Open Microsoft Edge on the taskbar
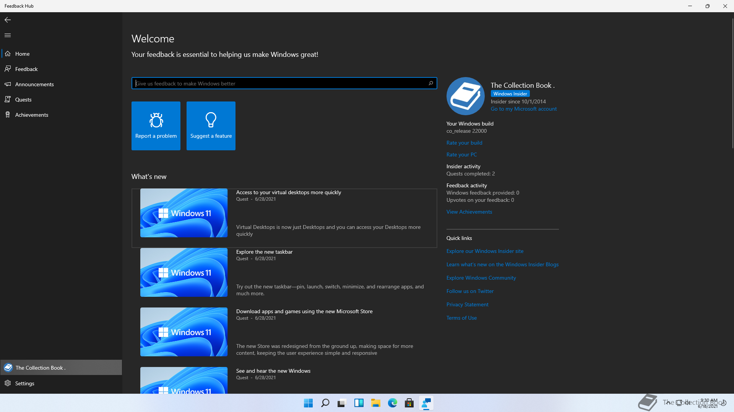Viewport: 734px width, 412px height. tap(393, 403)
